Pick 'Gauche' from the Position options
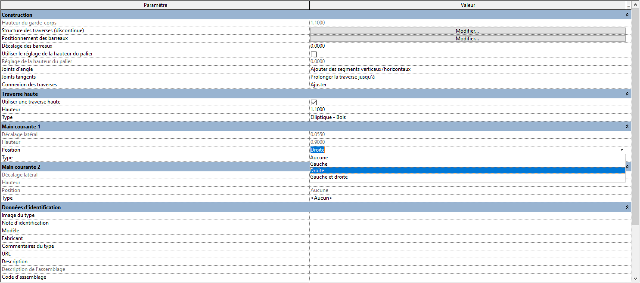This screenshot has width=640, height=283. click(x=319, y=164)
